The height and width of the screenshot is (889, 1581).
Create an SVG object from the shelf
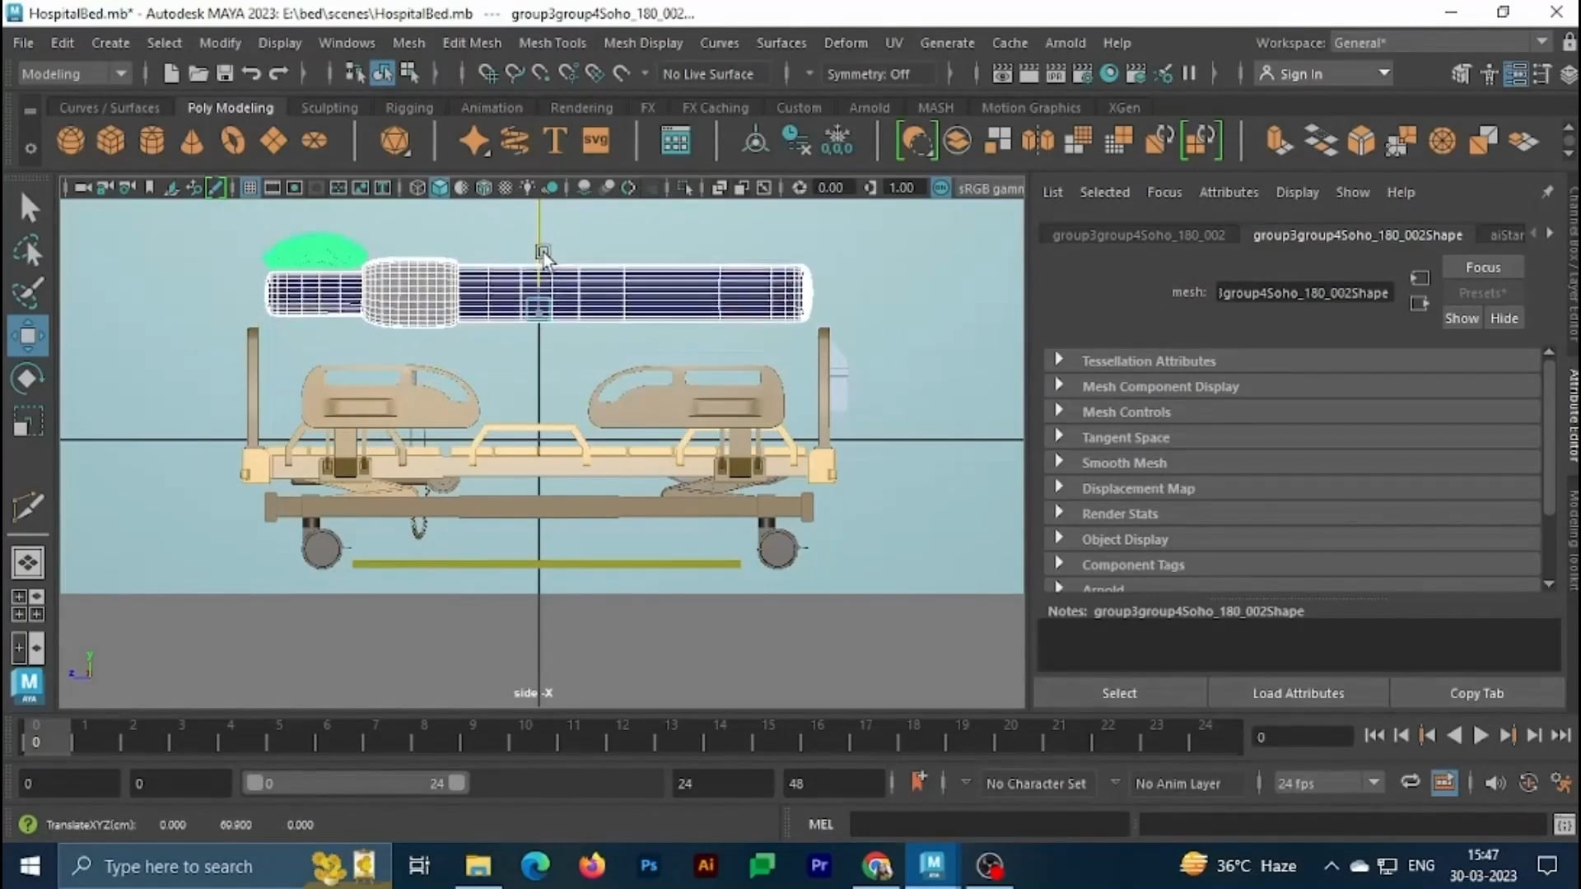click(x=596, y=140)
